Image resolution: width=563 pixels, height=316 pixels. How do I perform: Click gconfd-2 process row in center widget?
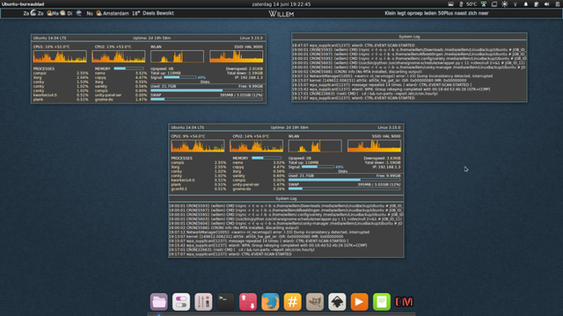coord(199,189)
